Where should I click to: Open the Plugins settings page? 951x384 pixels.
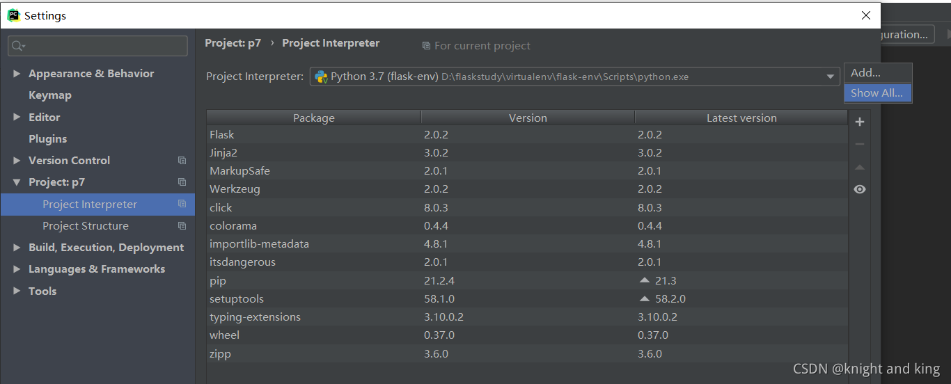click(x=48, y=139)
